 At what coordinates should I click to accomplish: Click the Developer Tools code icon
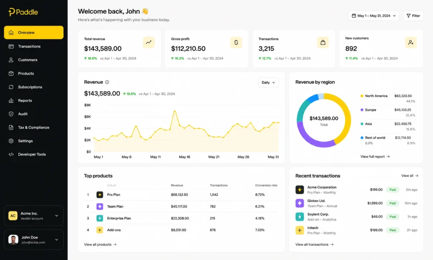click(11, 154)
